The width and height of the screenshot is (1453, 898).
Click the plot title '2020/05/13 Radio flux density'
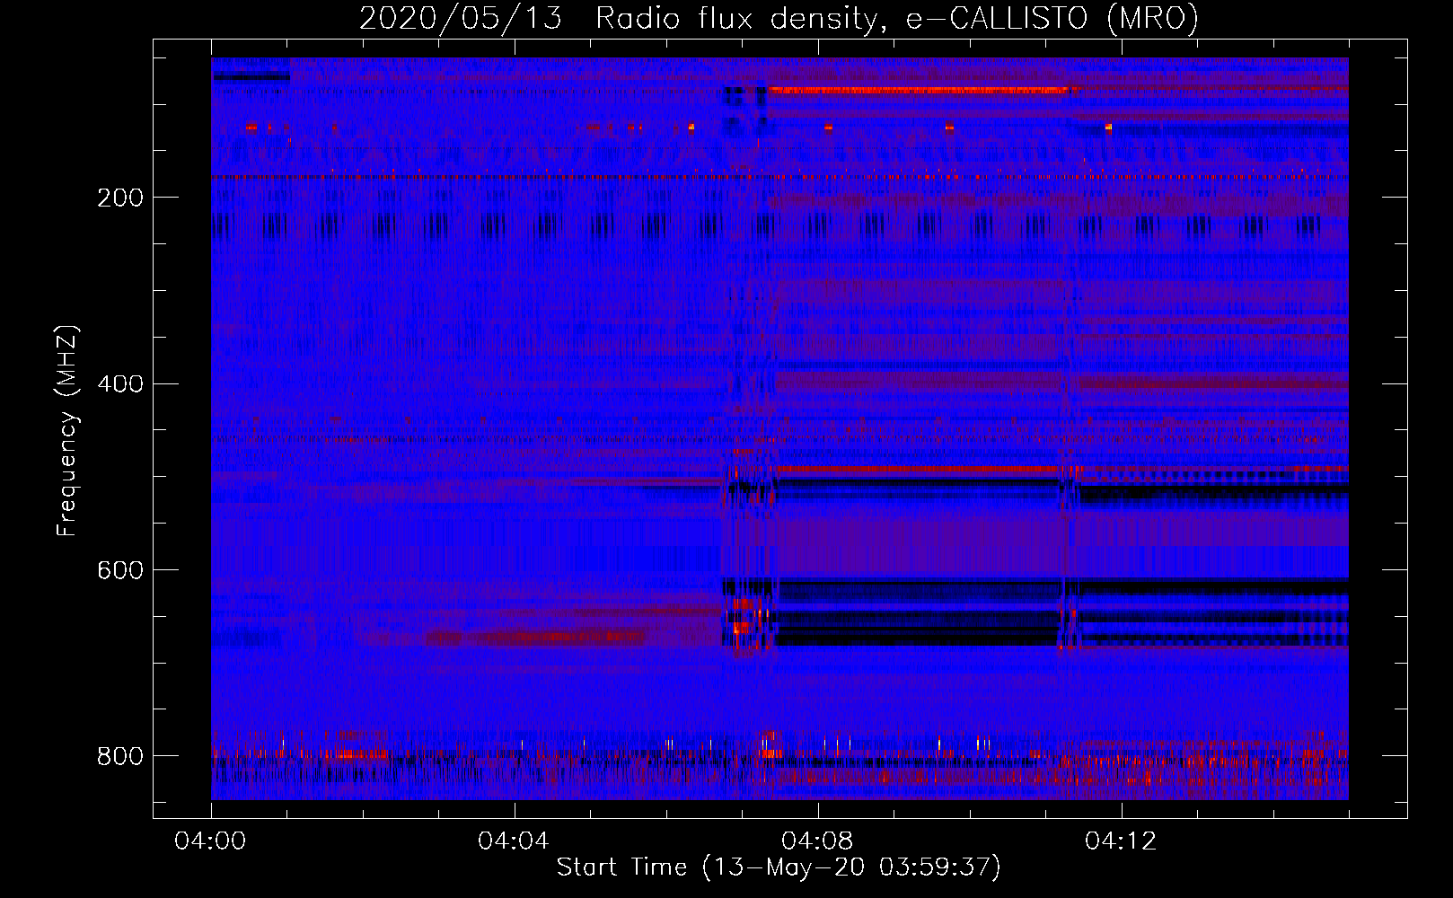click(779, 18)
